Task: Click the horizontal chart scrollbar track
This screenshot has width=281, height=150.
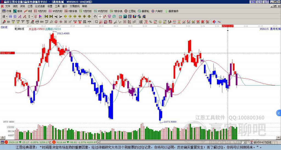Action: click(x=172, y=142)
